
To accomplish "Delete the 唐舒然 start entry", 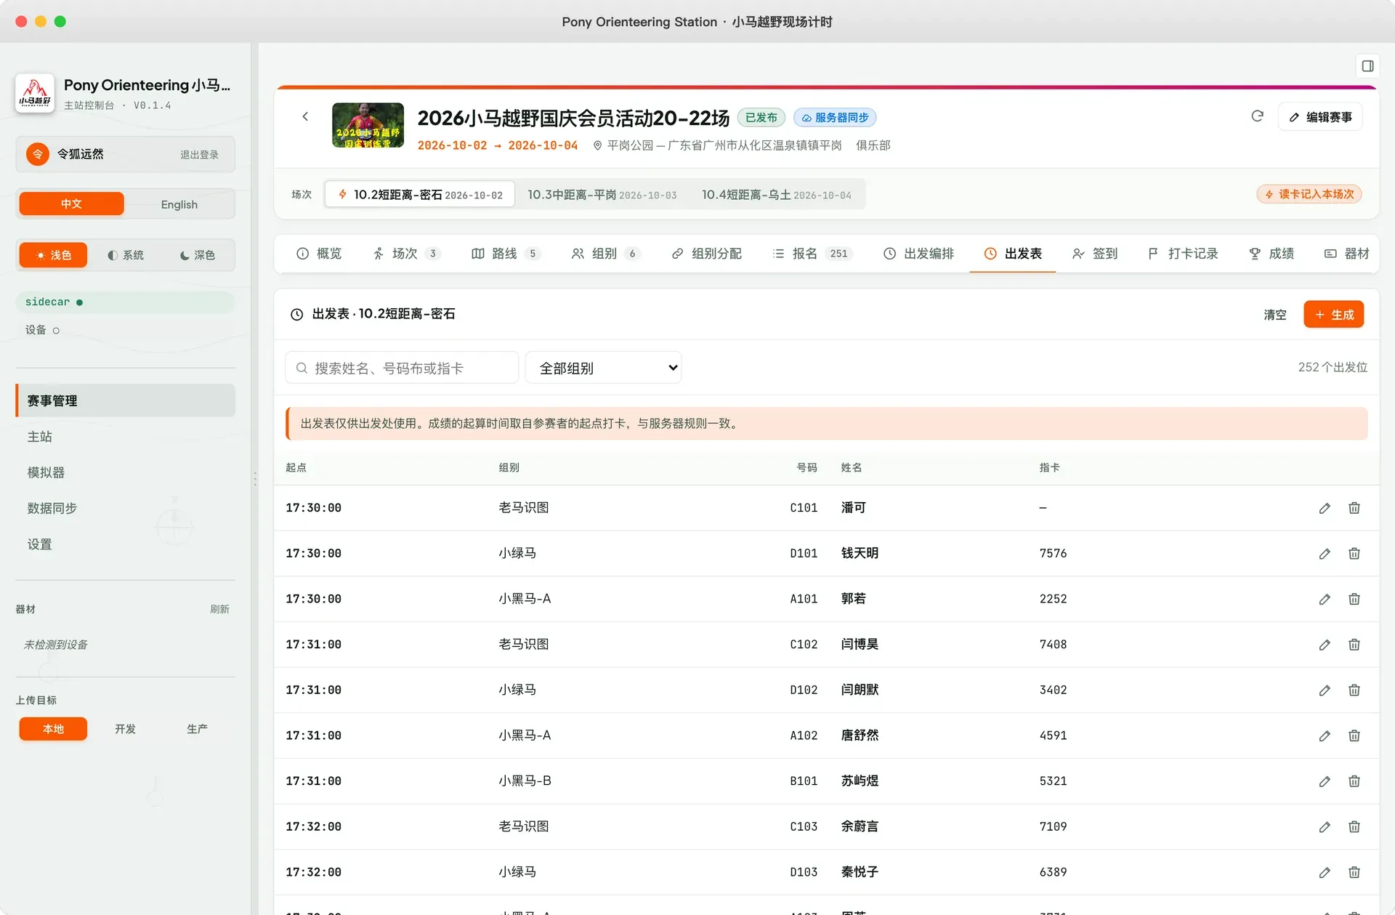I will tap(1354, 735).
